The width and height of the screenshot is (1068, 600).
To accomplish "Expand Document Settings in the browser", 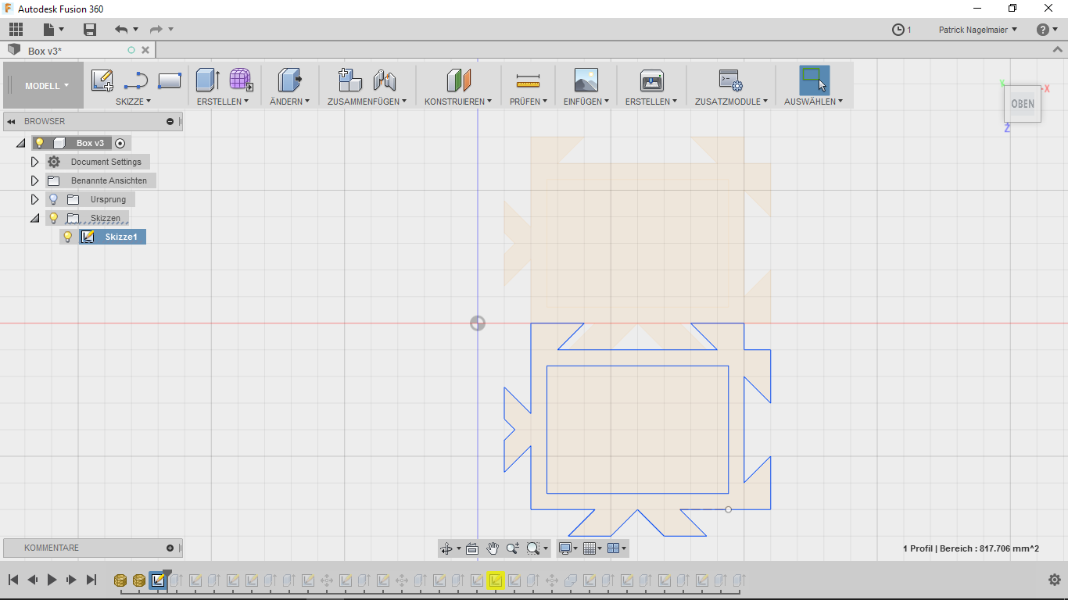I will click(34, 162).
